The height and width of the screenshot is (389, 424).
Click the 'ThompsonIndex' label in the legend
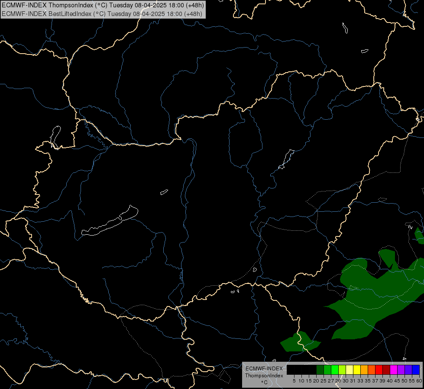tap(264, 376)
